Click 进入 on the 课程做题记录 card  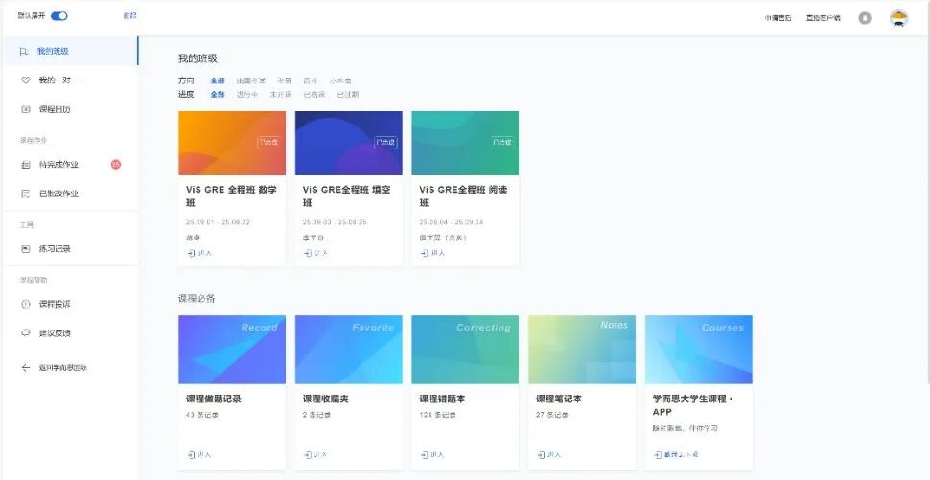point(199,455)
